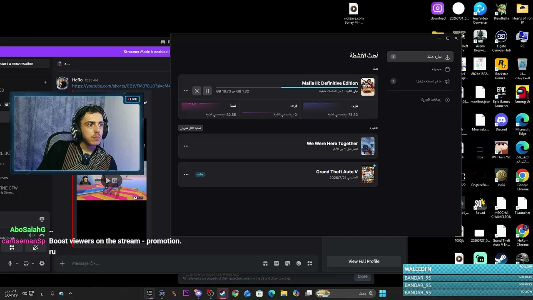Open the Discord desktop shortcut
533x300 pixels.
pyautogui.click(x=501, y=123)
